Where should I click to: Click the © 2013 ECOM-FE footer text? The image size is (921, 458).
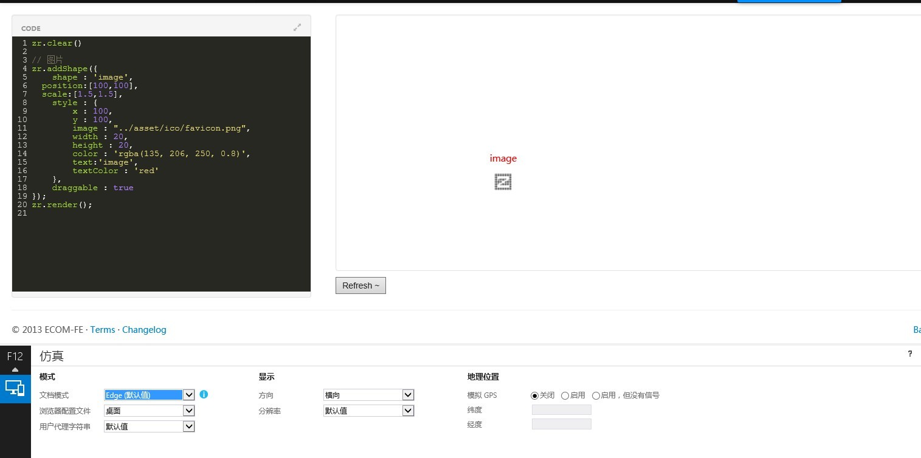click(47, 330)
